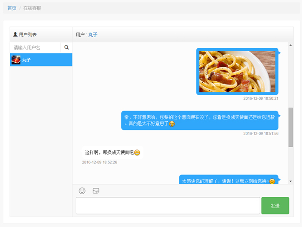The height and width of the screenshot is (227, 302).
Task: Click the crying emoji in the apology message
Action: pos(172,124)
